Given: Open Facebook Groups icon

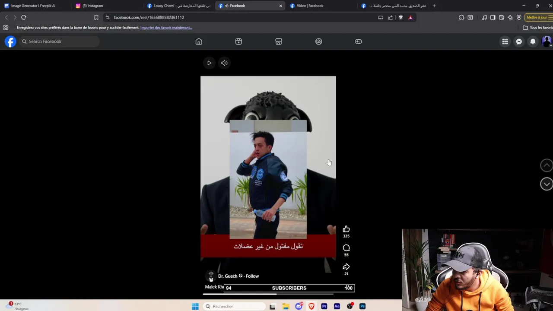Looking at the screenshot, I should point(318,41).
